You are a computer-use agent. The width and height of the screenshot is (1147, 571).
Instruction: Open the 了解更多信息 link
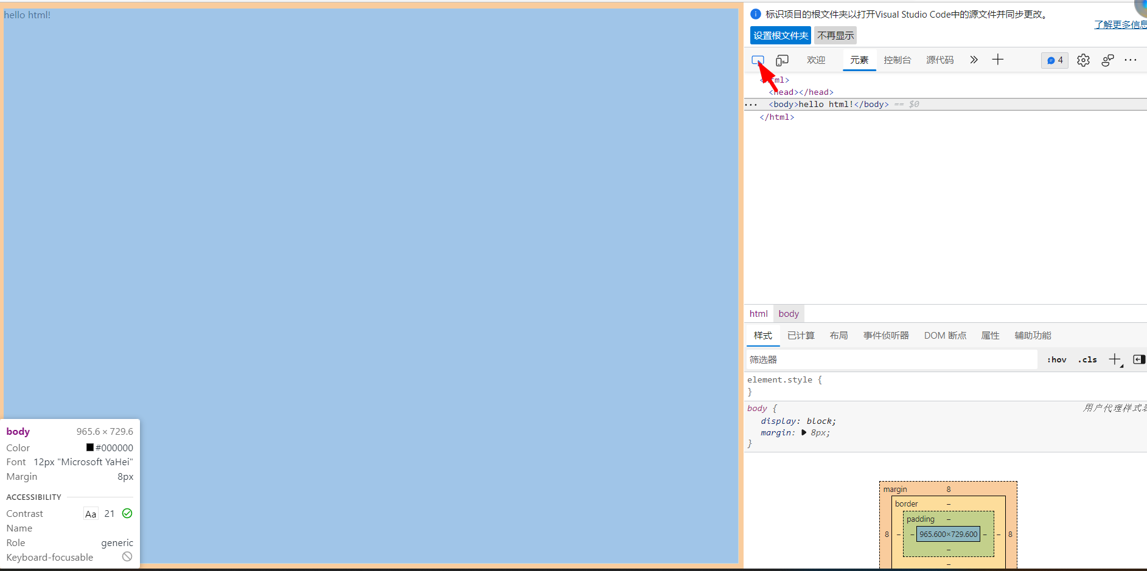(1120, 24)
